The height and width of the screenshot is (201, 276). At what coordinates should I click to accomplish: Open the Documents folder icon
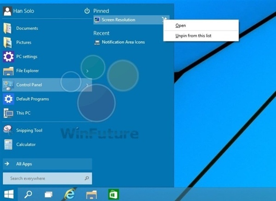(x=7, y=28)
